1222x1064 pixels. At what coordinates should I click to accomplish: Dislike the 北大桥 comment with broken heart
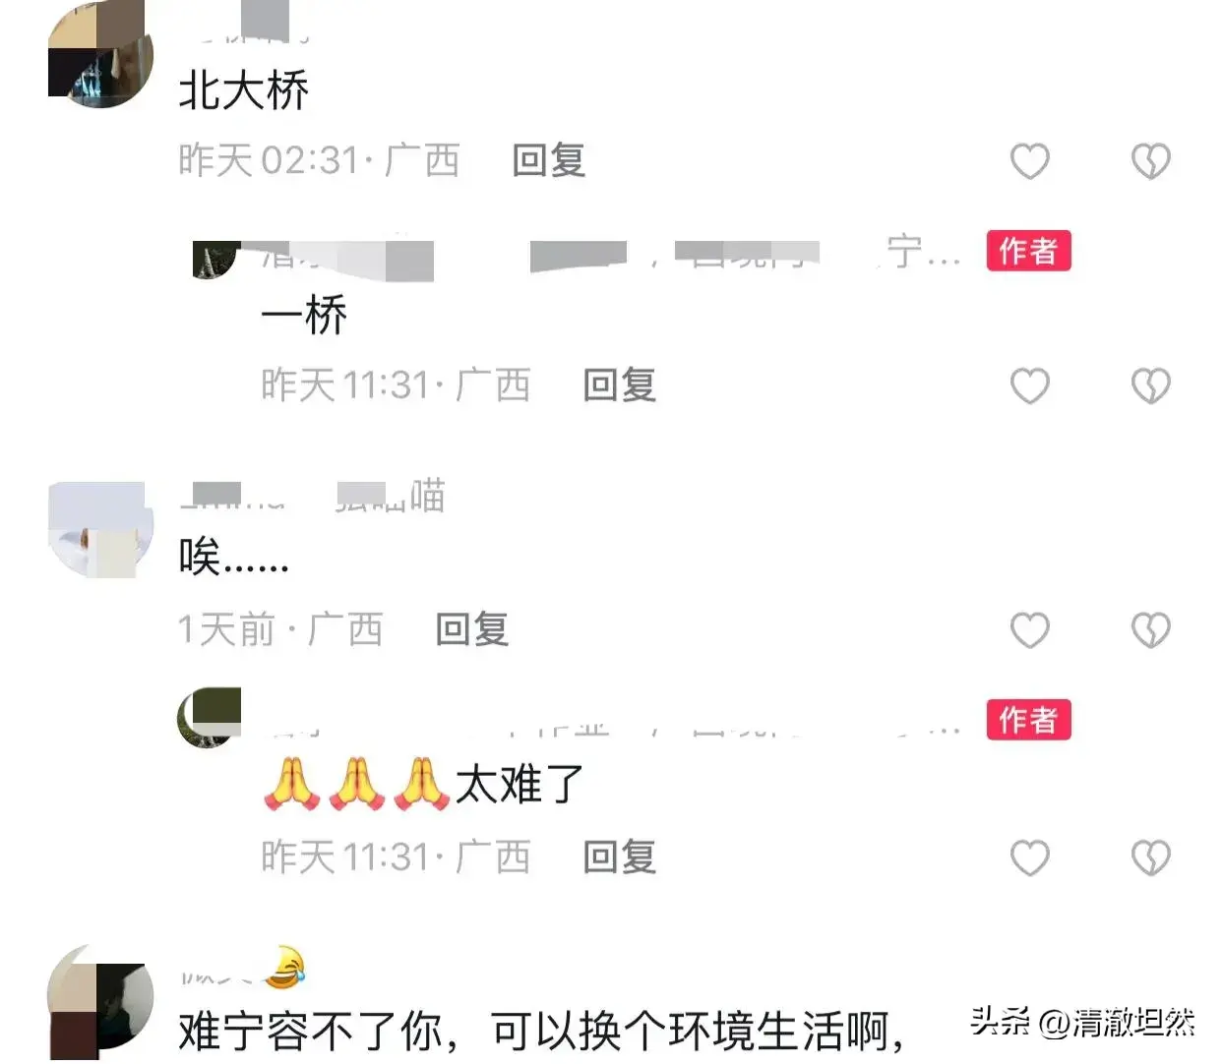(x=1150, y=161)
